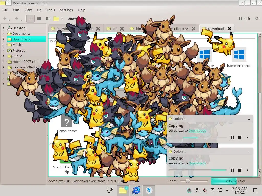Open Internet Explorer taskbar icon
The image size is (262, 196).
pos(136,190)
